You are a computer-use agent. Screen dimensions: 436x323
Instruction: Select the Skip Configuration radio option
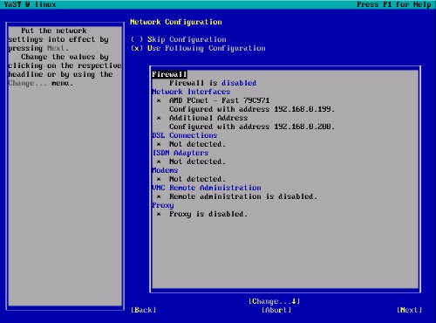(179, 39)
